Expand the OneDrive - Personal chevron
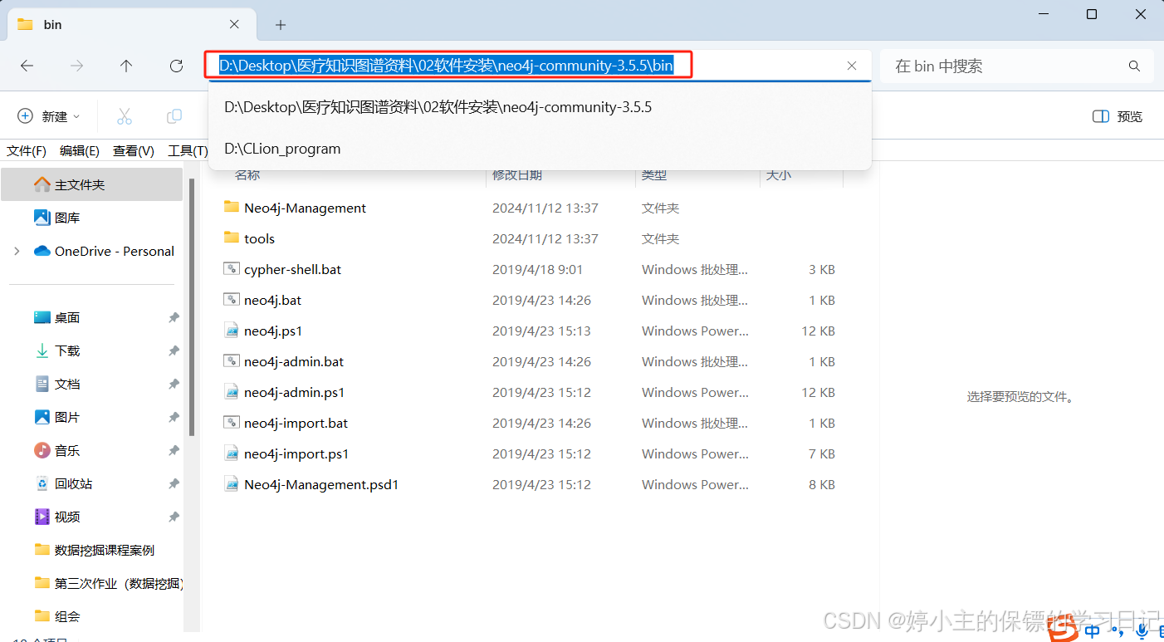The height and width of the screenshot is (642, 1164). pyautogui.click(x=17, y=251)
